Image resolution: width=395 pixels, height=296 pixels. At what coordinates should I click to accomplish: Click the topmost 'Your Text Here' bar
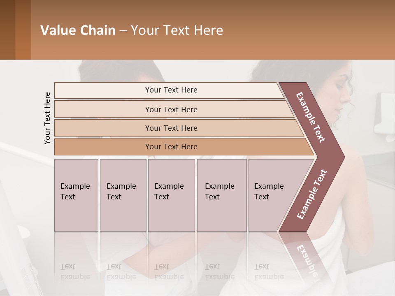point(169,90)
